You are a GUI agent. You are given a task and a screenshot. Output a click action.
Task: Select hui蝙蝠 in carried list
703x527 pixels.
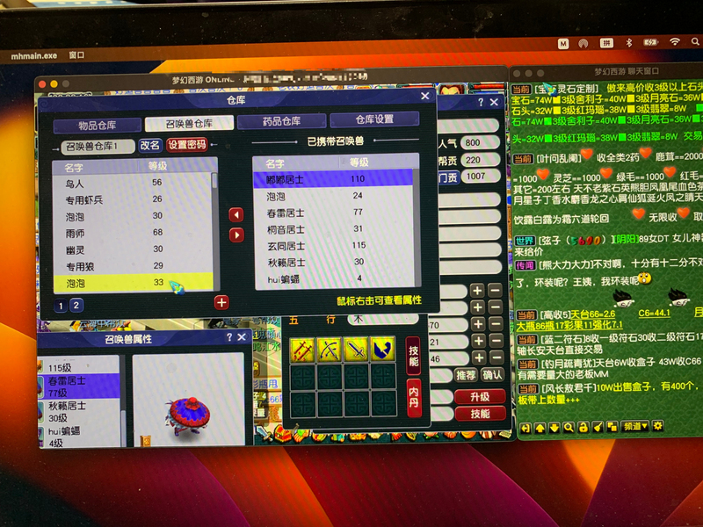(335, 278)
